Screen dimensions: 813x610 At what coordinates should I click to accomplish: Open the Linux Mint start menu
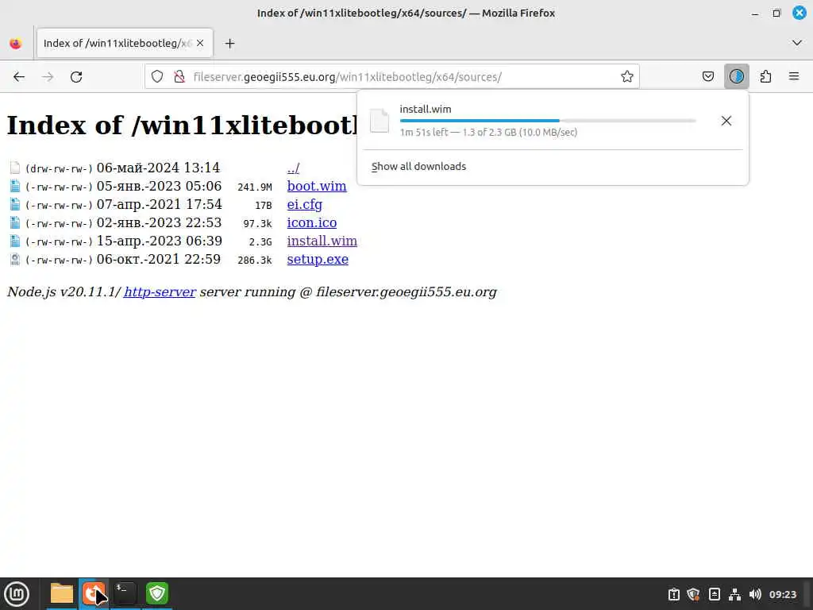[x=17, y=594]
